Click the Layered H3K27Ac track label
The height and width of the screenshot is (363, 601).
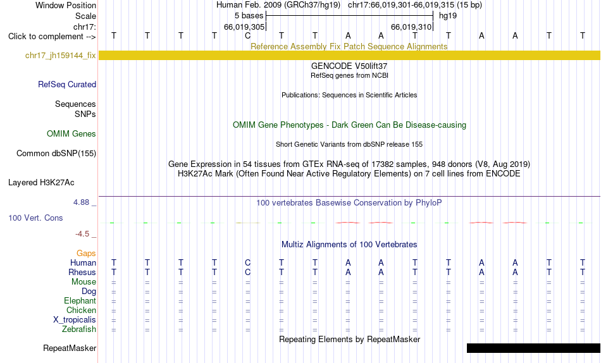(41, 183)
